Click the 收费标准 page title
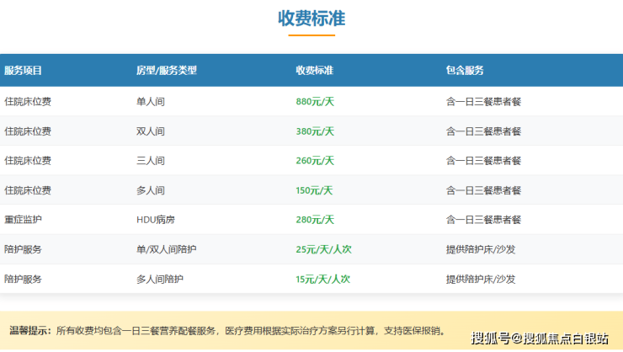The height and width of the screenshot is (352, 623). tap(311, 19)
